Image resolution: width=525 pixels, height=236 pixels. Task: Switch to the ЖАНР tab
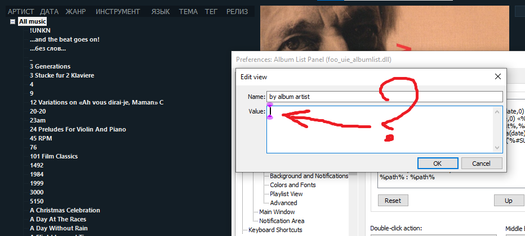click(75, 12)
